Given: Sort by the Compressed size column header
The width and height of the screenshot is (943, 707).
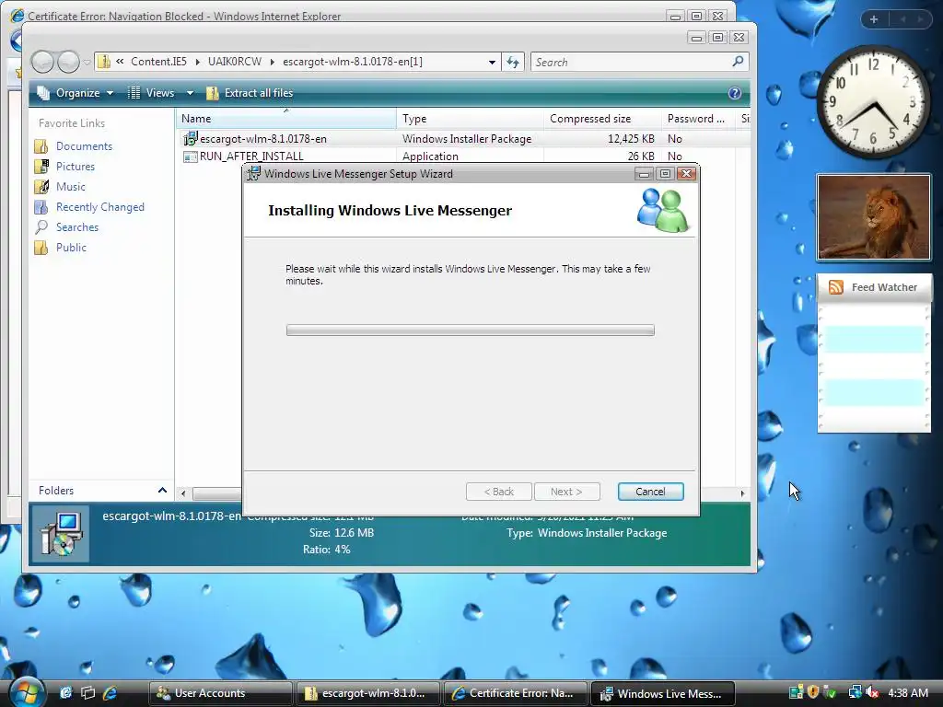Looking at the screenshot, I should [x=602, y=119].
